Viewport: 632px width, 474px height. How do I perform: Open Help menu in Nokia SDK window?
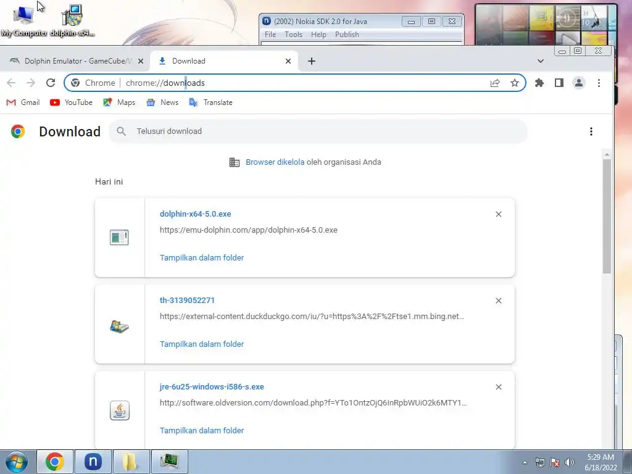coord(318,35)
